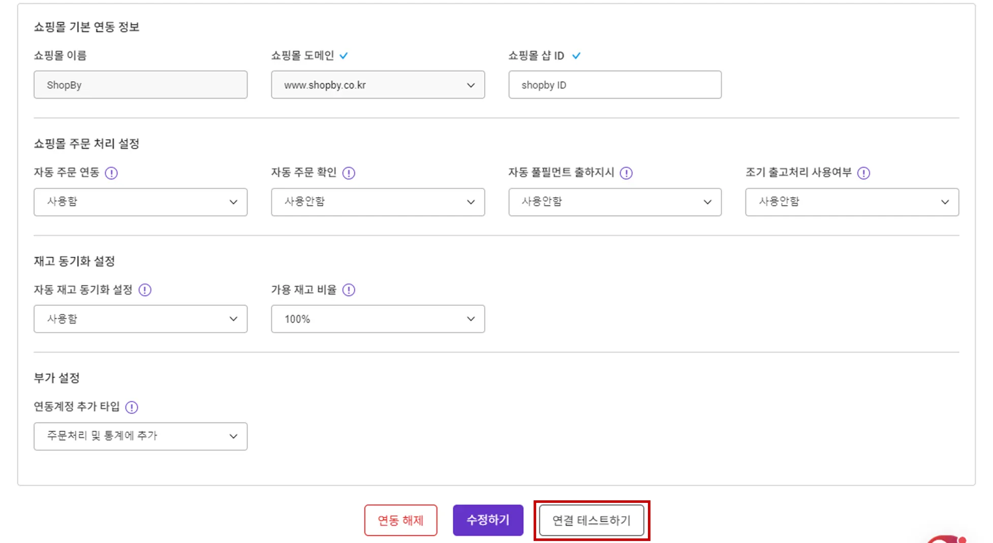Screen dimensions: 993x543
Task: Open 자동 풀필먼트 출하지시 dropdown
Action: 615,202
